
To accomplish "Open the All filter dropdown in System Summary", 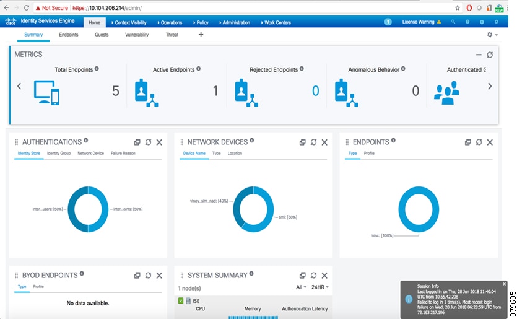I will click(301, 287).
